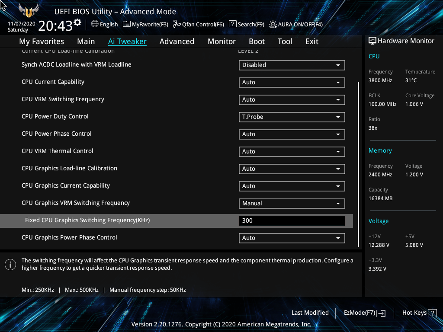Go to the Monitor tab
This screenshot has height=332, width=443.
(x=221, y=41)
